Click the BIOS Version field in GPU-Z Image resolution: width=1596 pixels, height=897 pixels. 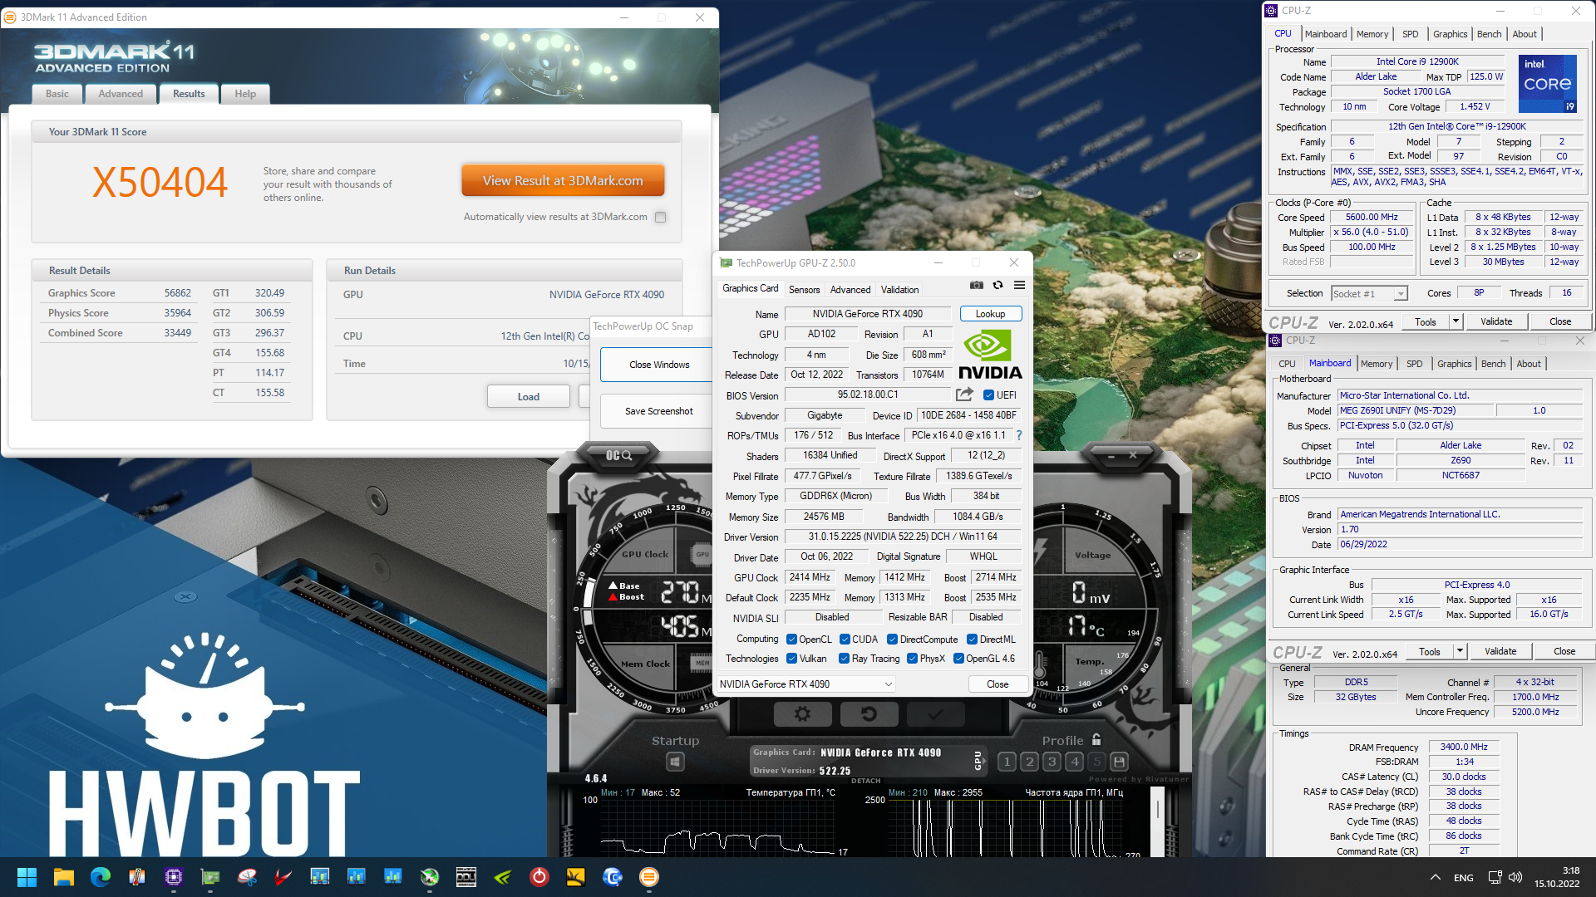pos(867,395)
